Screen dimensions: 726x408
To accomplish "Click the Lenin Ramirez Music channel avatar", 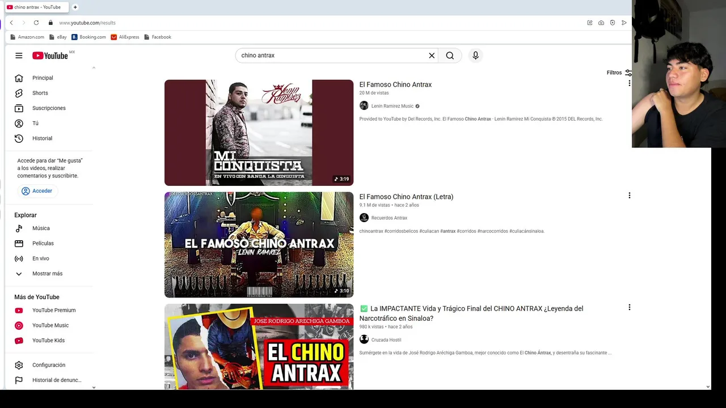I will (364, 106).
